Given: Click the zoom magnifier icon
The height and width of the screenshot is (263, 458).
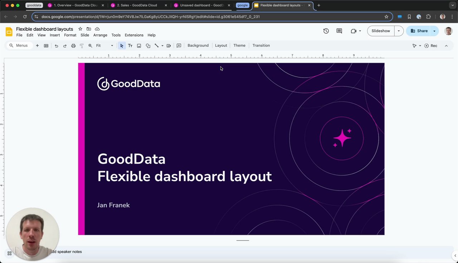Looking at the screenshot, I should pyautogui.click(x=90, y=46).
